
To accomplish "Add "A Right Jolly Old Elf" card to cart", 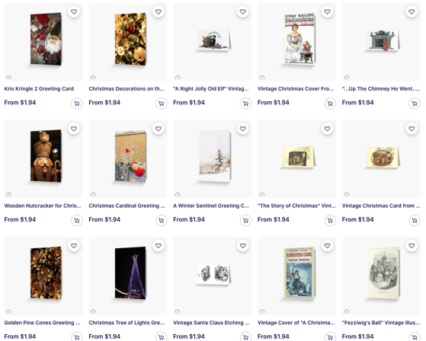I will click(245, 104).
